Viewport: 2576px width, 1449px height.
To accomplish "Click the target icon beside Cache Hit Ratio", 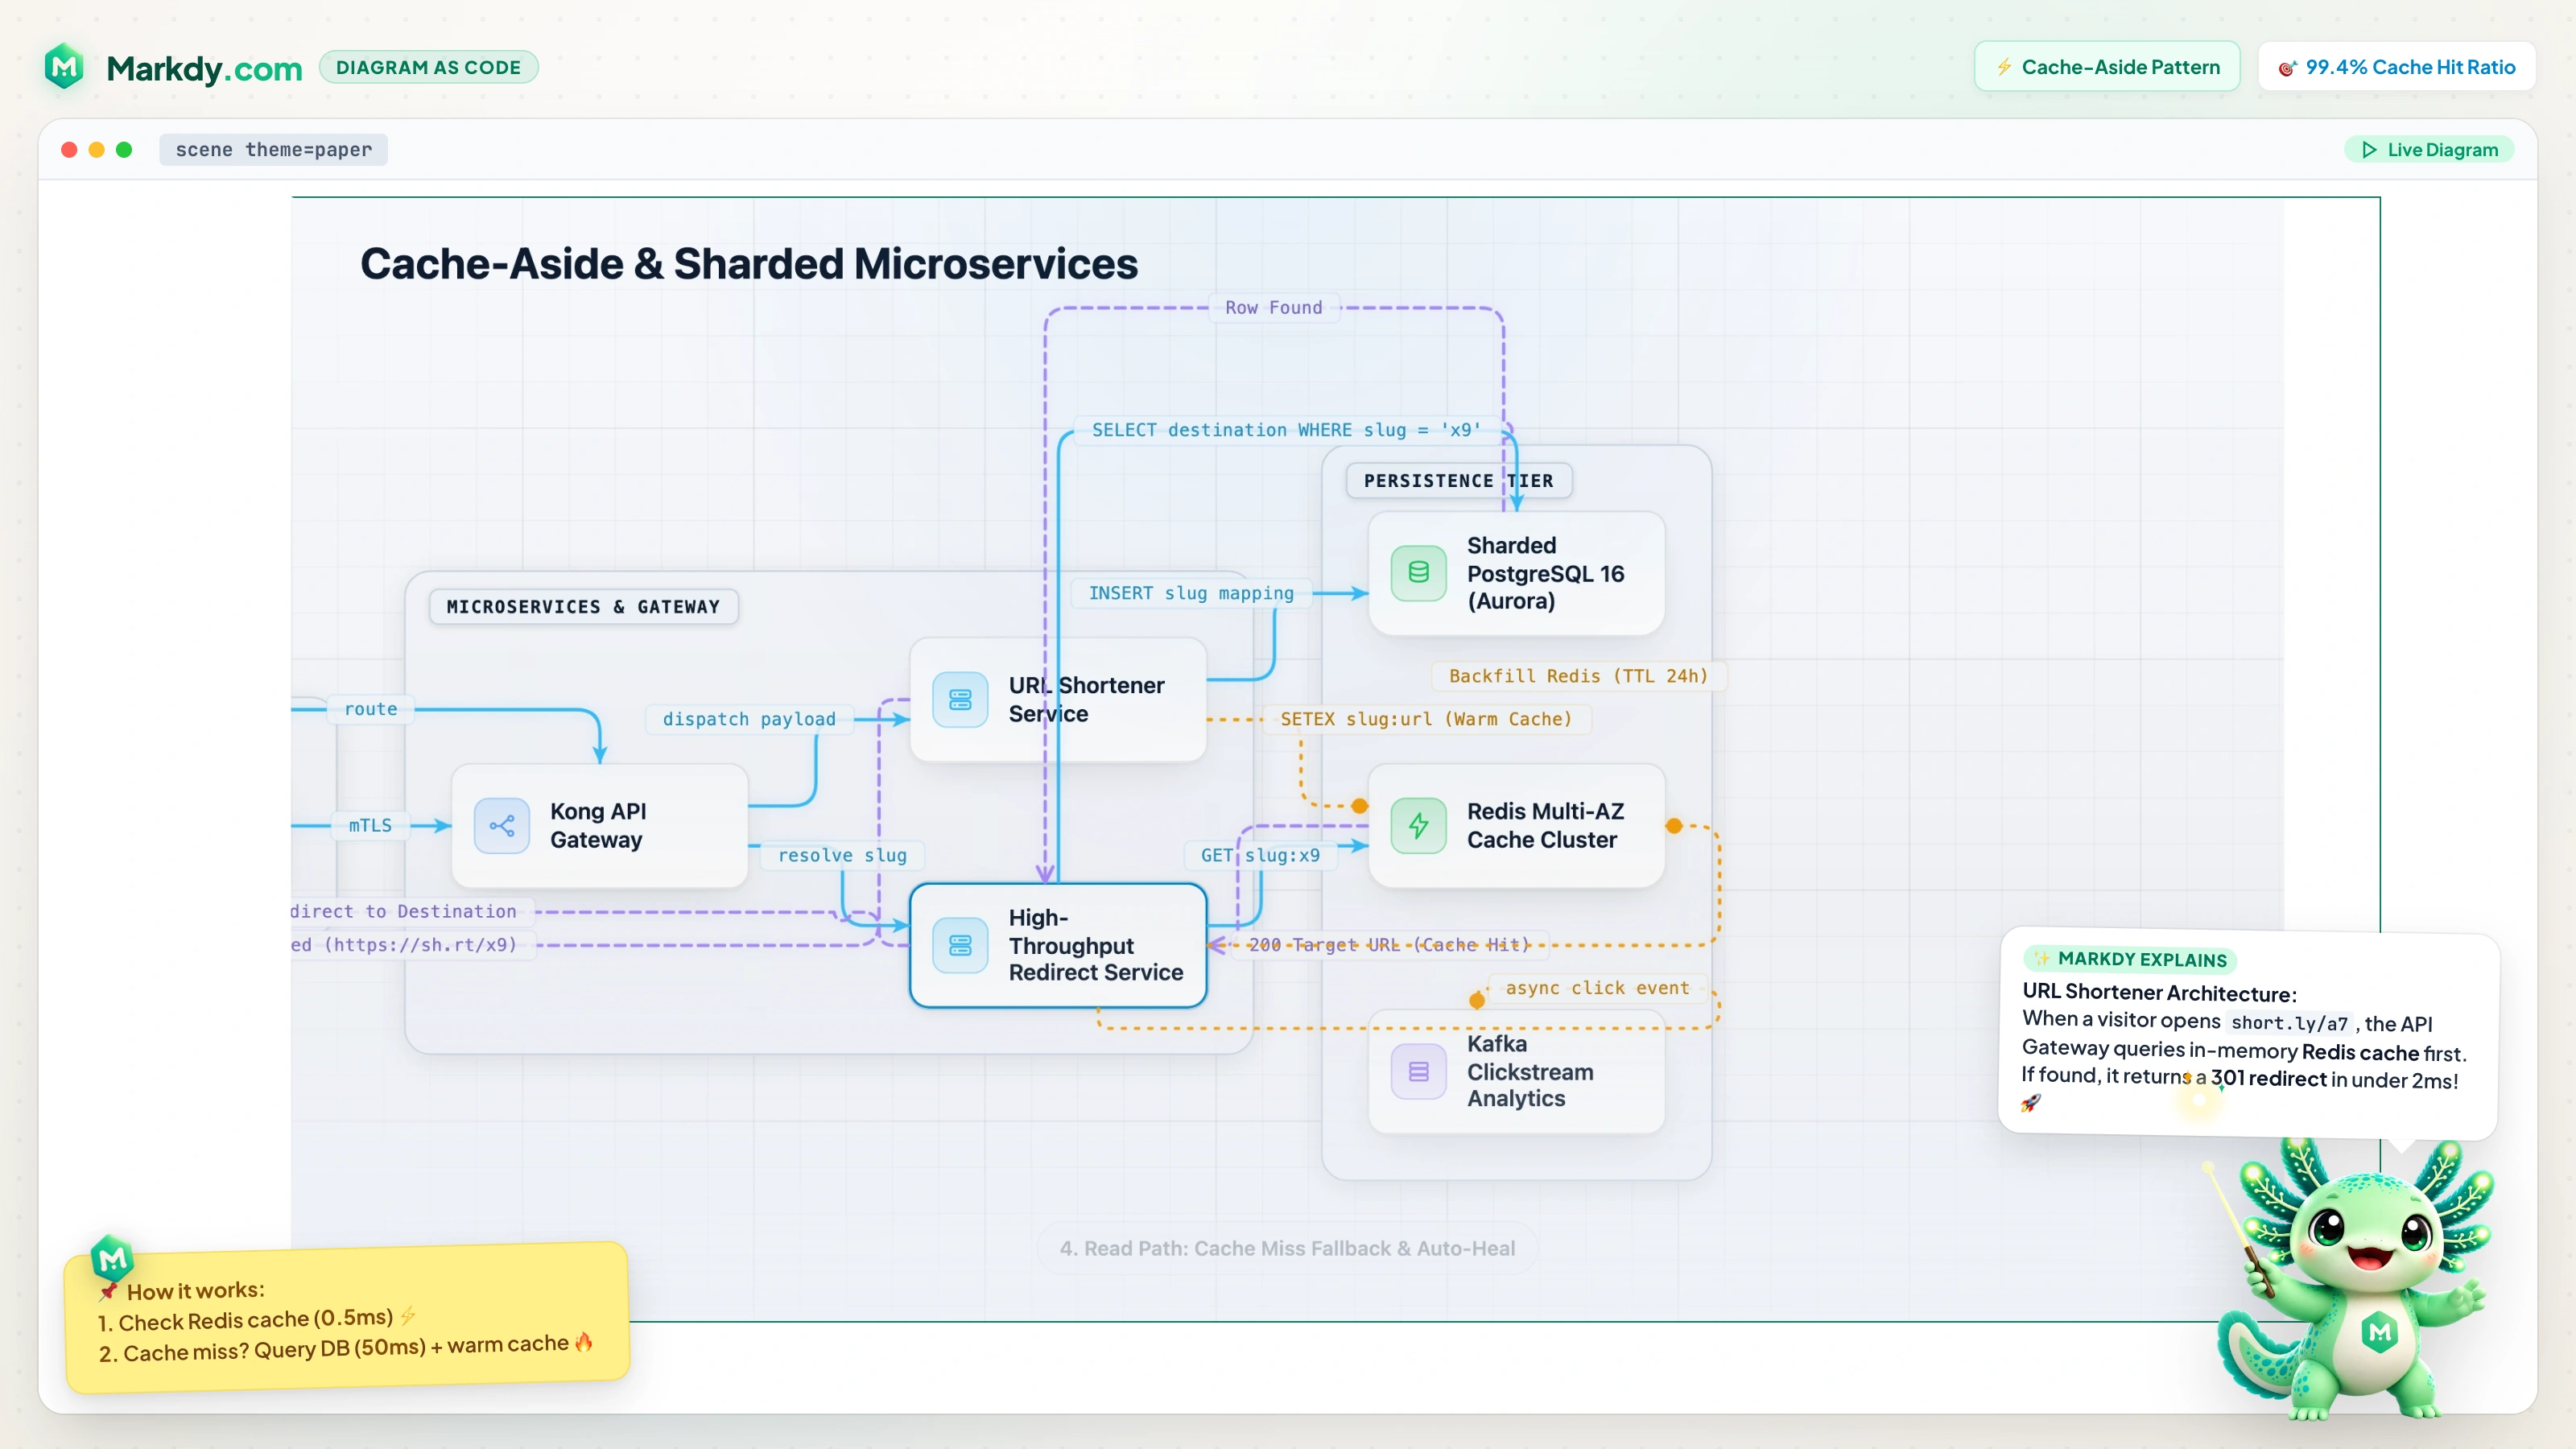I will tap(2287, 68).
